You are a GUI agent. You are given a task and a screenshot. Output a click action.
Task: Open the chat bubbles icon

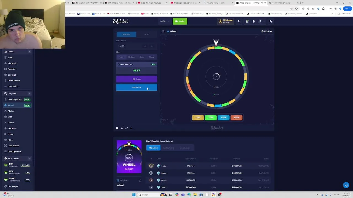[271, 21]
